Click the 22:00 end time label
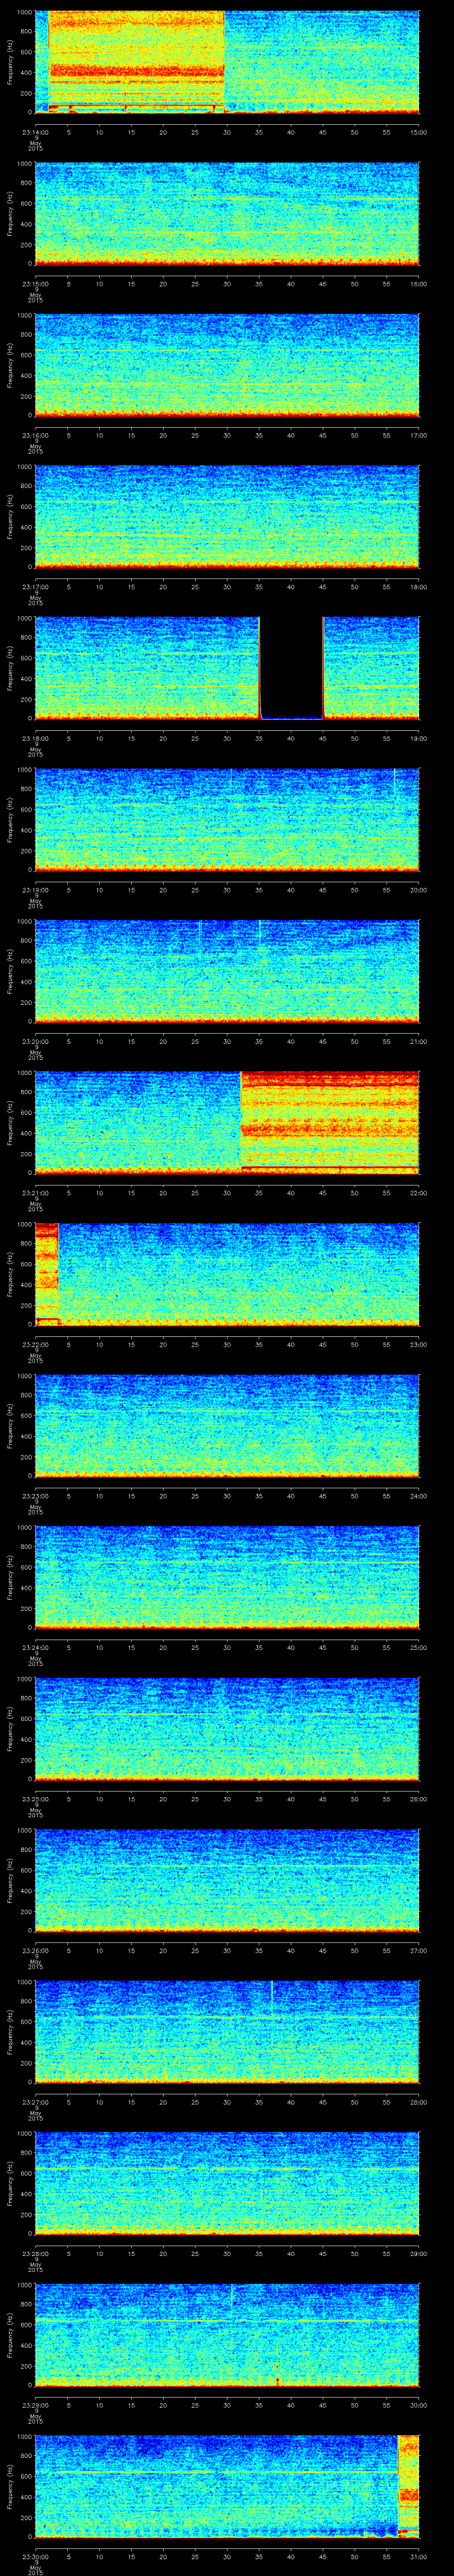The width and height of the screenshot is (454, 2576). point(418,1192)
